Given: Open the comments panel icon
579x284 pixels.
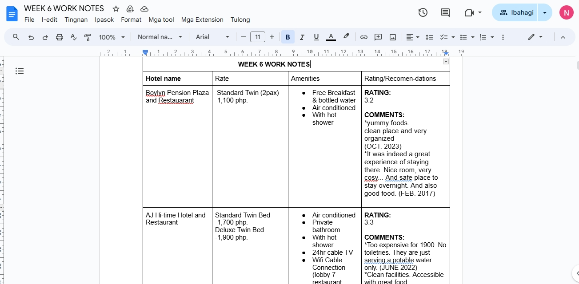Looking at the screenshot, I should 445,12.
